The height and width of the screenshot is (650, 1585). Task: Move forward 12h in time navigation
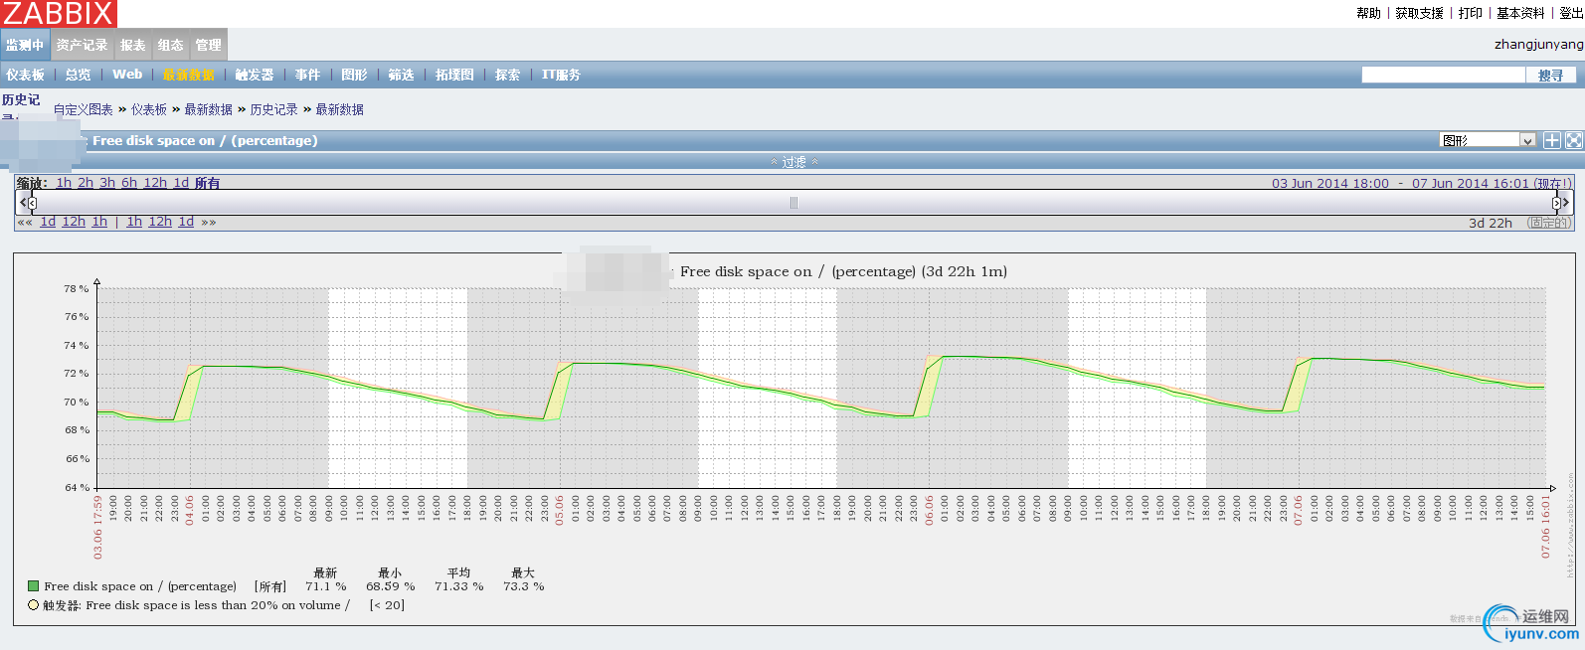160,222
